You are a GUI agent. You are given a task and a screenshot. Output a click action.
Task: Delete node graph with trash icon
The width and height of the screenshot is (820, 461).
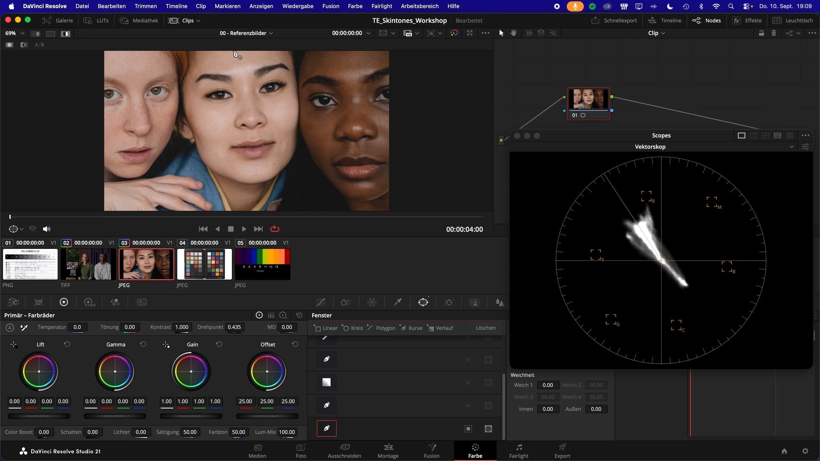coord(773,33)
